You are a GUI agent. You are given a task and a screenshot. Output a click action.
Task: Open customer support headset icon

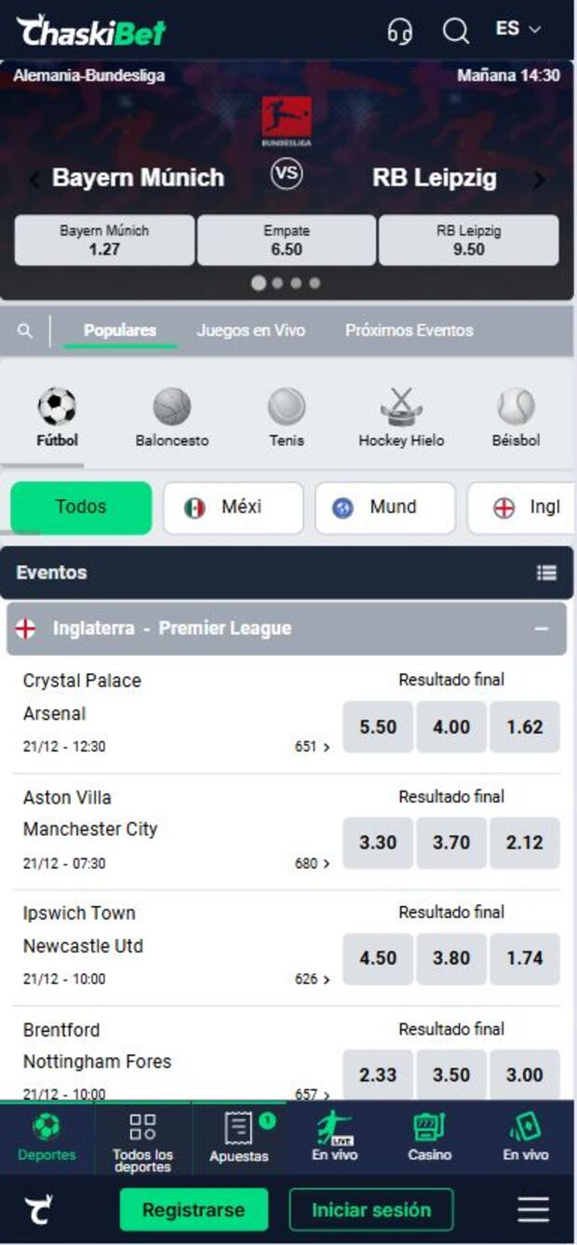(x=400, y=31)
